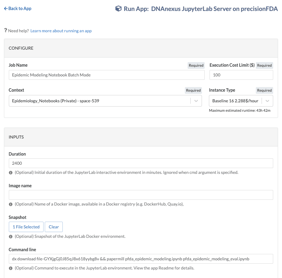Click into the Duration field

click(x=141, y=163)
